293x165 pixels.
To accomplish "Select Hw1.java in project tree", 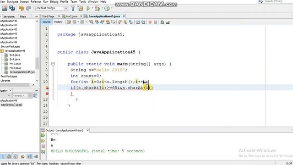I will point(15,64).
